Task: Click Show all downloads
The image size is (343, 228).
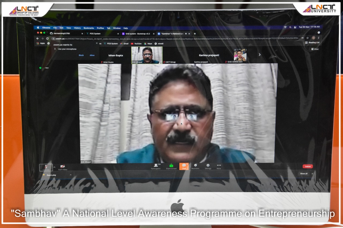Action: (304, 173)
